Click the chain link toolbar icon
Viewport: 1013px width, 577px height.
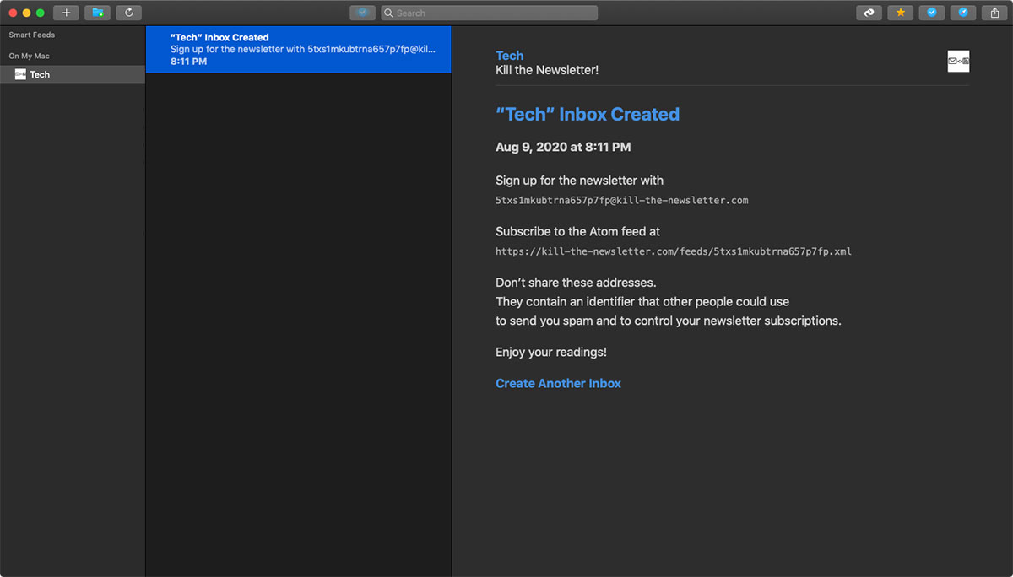[x=869, y=13]
